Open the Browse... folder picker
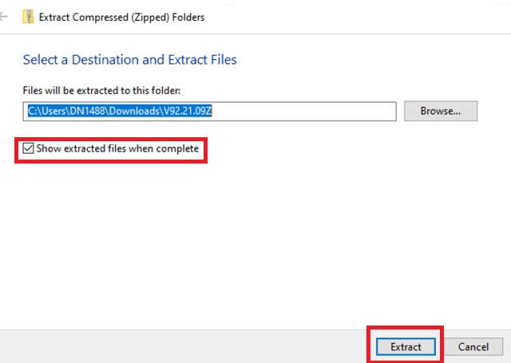 click(440, 111)
